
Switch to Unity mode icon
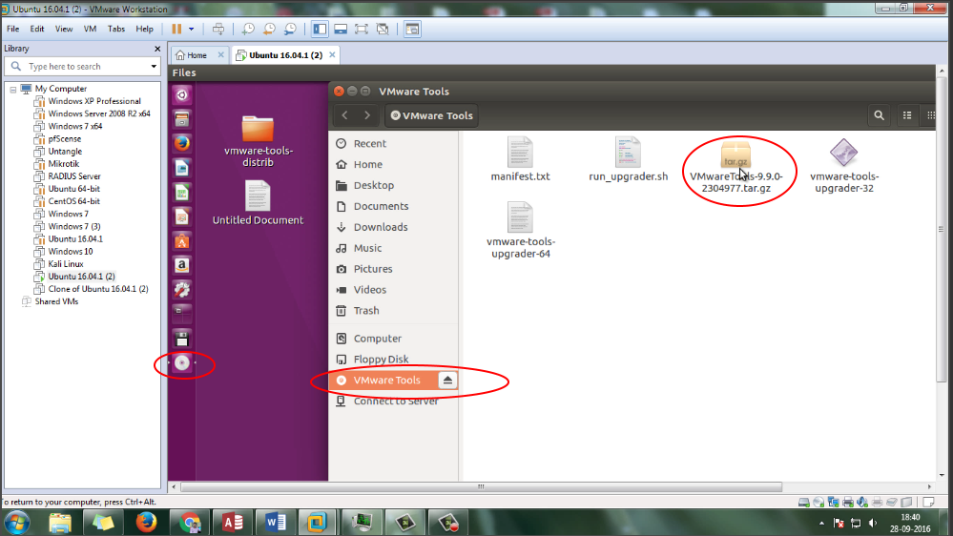coord(383,29)
